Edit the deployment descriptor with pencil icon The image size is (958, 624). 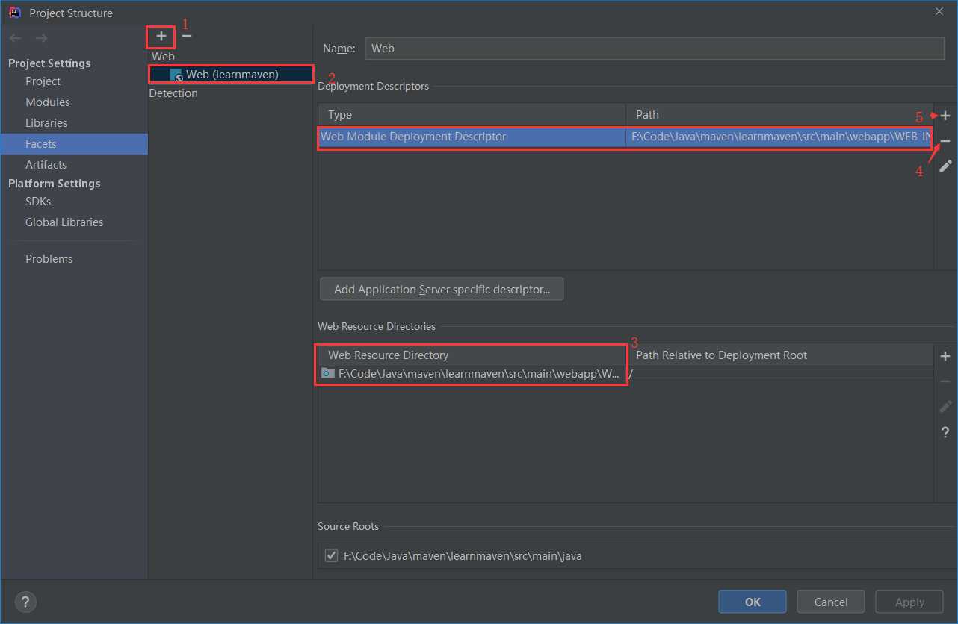point(945,166)
